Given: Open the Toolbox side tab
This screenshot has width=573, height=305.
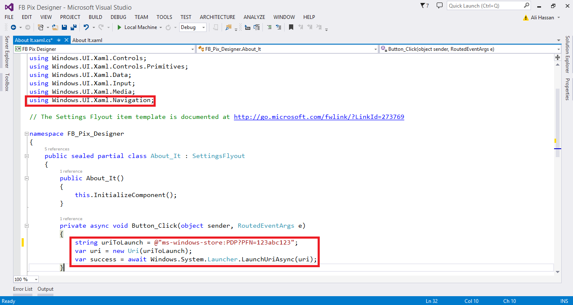Looking at the screenshot, I should tap(7, 82).
